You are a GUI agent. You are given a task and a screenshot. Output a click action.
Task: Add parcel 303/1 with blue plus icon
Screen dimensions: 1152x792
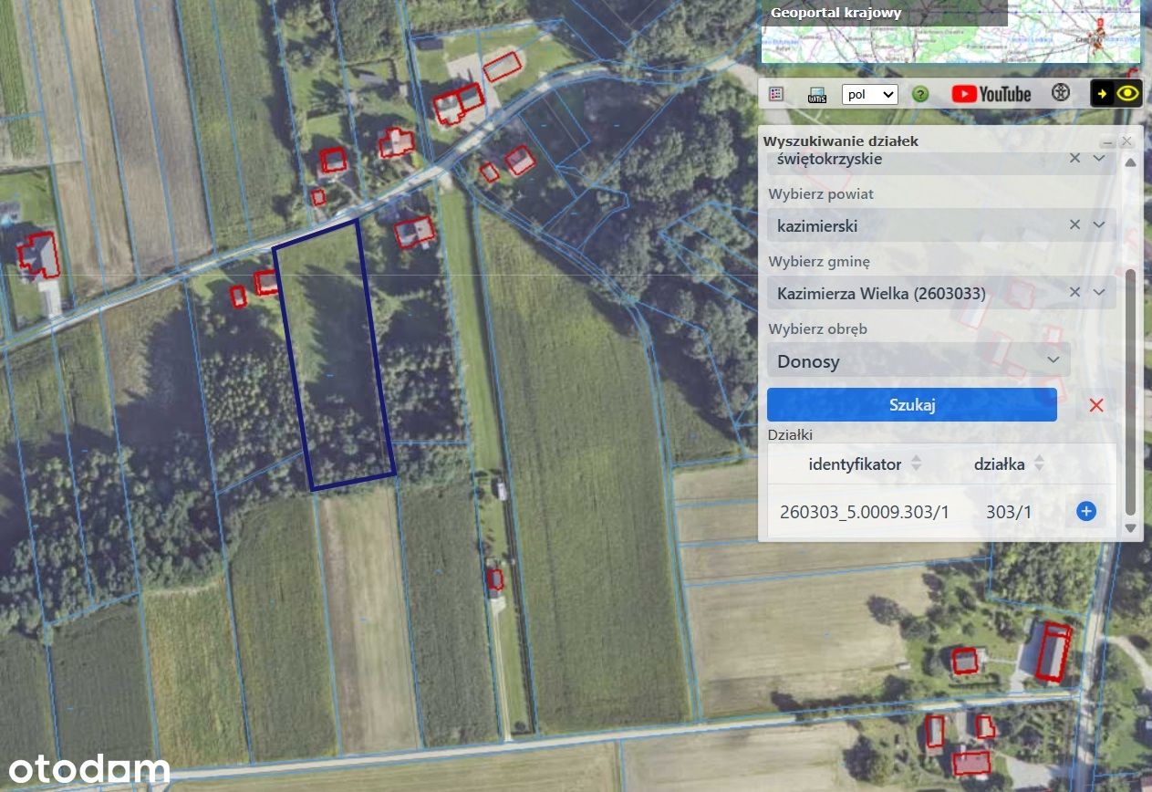(x=1086, y=511)
